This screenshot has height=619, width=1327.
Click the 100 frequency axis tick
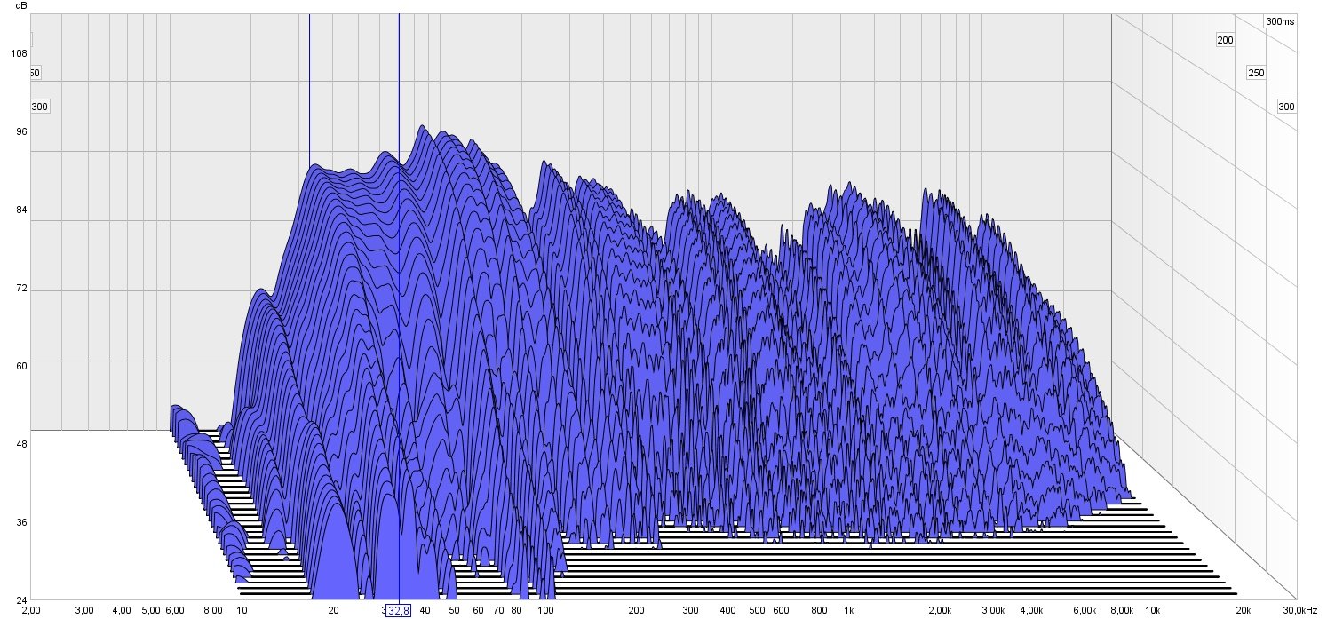pos(545,611)
